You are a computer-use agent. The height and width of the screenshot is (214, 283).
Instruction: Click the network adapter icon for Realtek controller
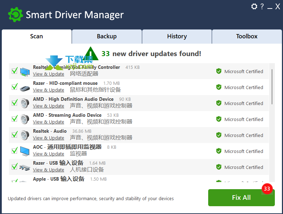coord(25,72)
